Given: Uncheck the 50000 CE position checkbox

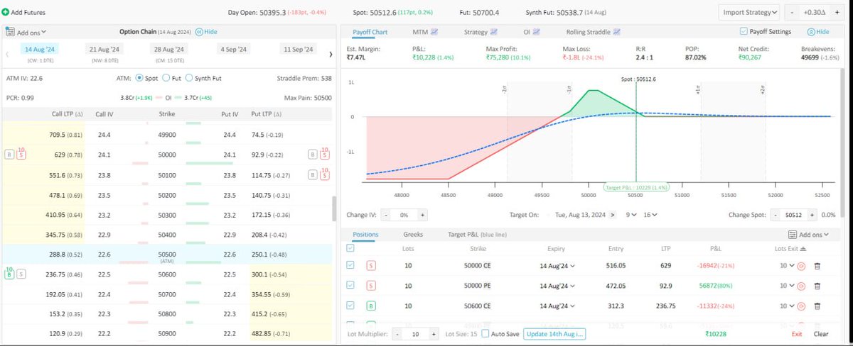Looking at the screenshot, I should (x=350, y=266).
